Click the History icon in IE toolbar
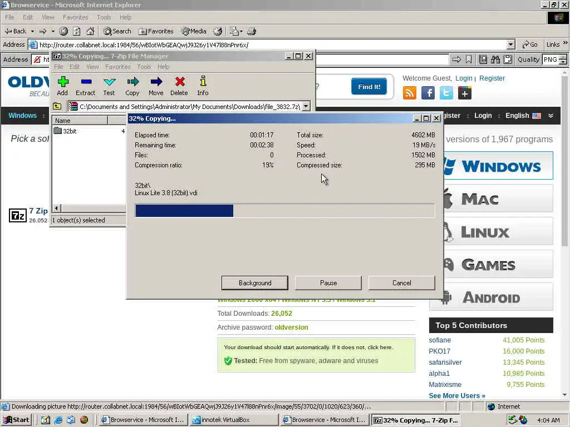Image resolution: width=570 pixels, height=427 pixels. (x=218, y=31)
